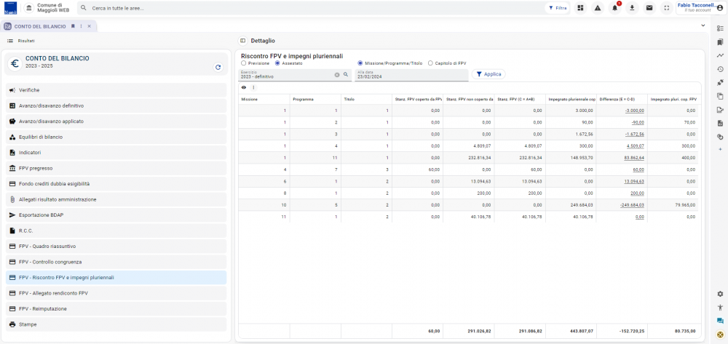
Task: Open Avanzo/disavanzo applicato
Action: [x=116, y=121]
